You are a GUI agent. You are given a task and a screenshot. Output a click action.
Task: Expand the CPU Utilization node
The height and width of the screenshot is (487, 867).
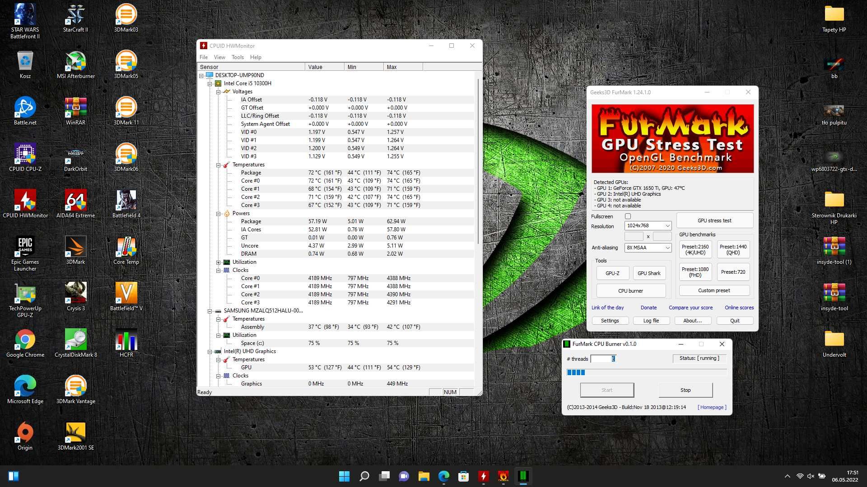point(219,262)
